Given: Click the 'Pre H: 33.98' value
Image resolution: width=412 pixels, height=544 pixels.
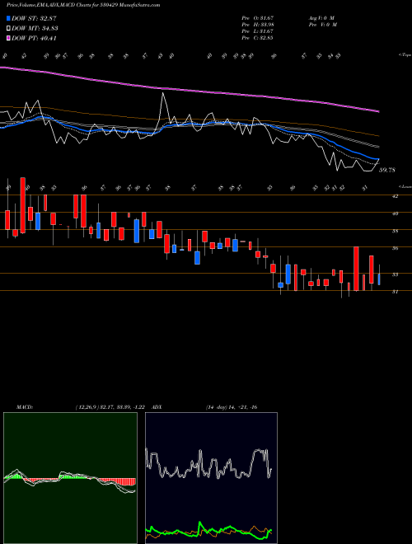Looking at the screenshot, I should (x=258, y=24).
